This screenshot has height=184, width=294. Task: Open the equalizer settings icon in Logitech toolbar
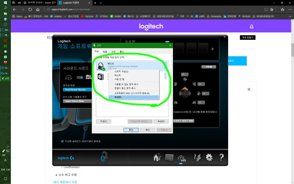[x=169, y=158]
